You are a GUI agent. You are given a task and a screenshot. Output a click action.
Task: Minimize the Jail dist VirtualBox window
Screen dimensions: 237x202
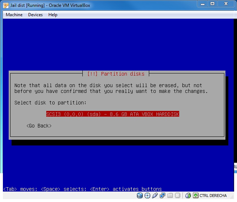point(203,4)
